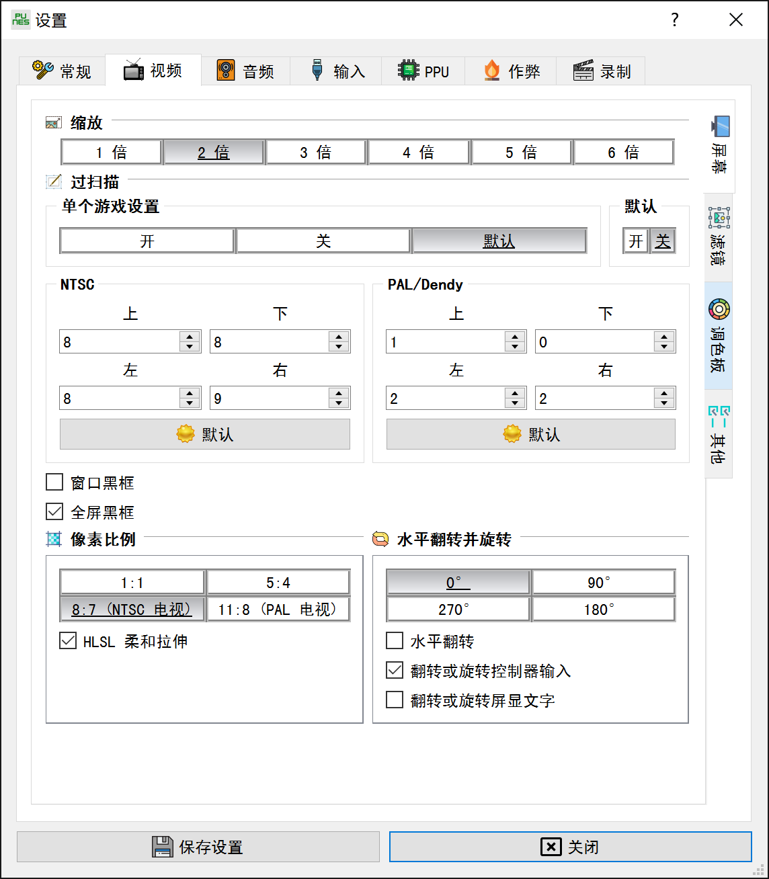Set scale to 3 倍
This screenshot has width=769, height=879.
coord(316,152)
